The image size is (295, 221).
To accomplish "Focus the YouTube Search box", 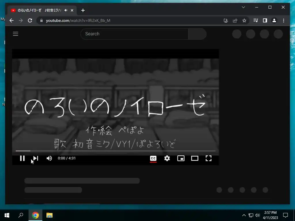I will (x=134, y=34).
